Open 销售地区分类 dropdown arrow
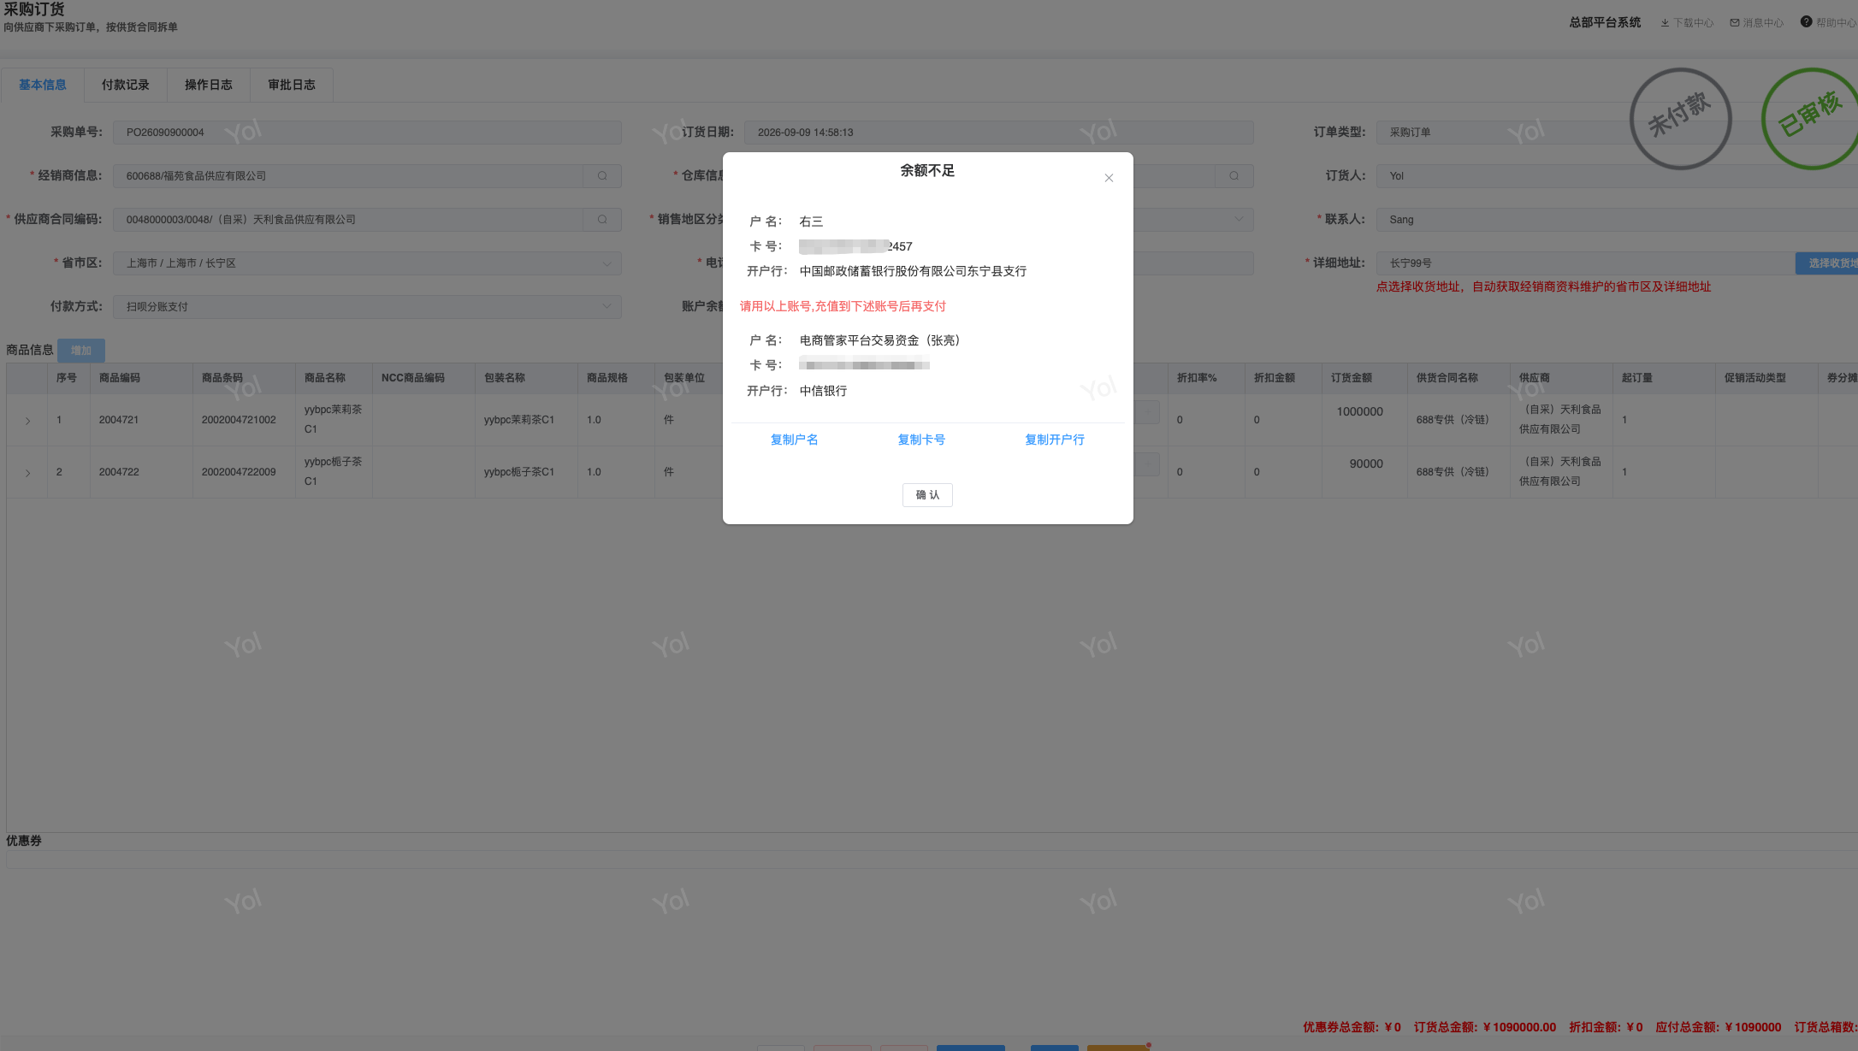Image resolution: width=1858 pixels, height=1051 pixels. tap(1239, 220)
